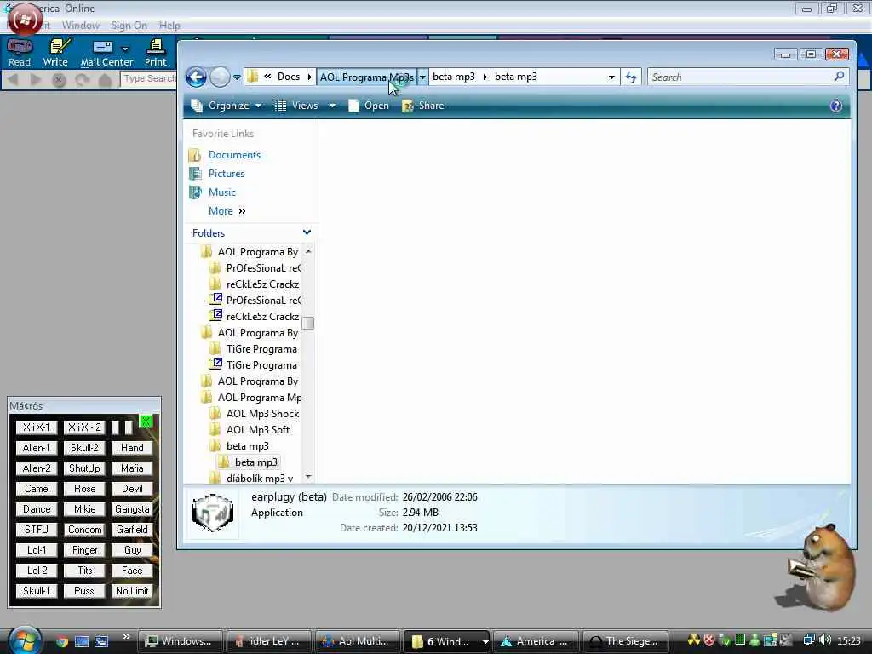Expand the Views dropdown arrow
This screenshot has height=654, width=872.
[x=332, y=106]
